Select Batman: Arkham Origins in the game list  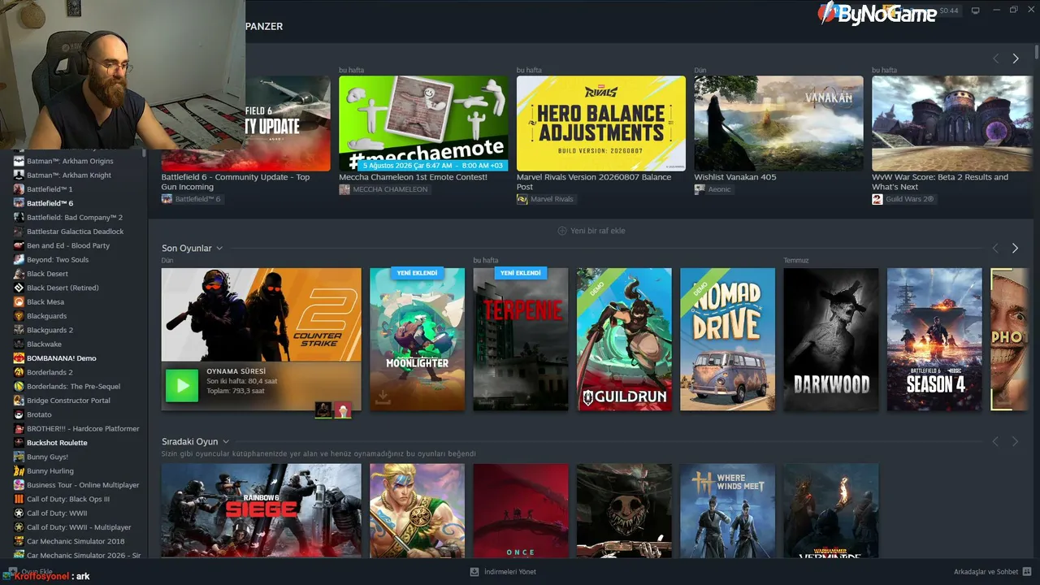[70, 161]
